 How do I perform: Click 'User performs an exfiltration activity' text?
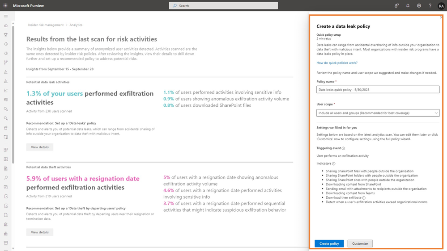(x=342, y=156)
